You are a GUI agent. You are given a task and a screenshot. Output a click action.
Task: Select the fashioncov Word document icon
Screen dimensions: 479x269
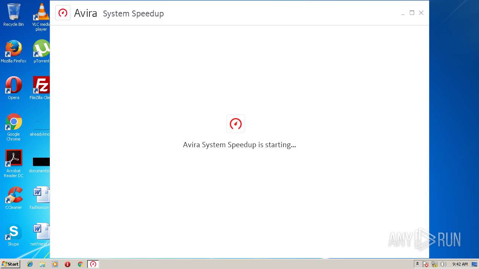pyautogui.click(x=40, y=198)
